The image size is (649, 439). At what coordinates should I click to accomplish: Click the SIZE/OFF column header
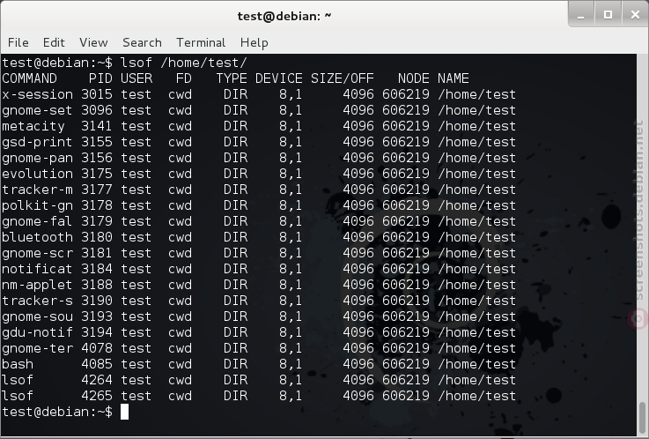(343, 78)
